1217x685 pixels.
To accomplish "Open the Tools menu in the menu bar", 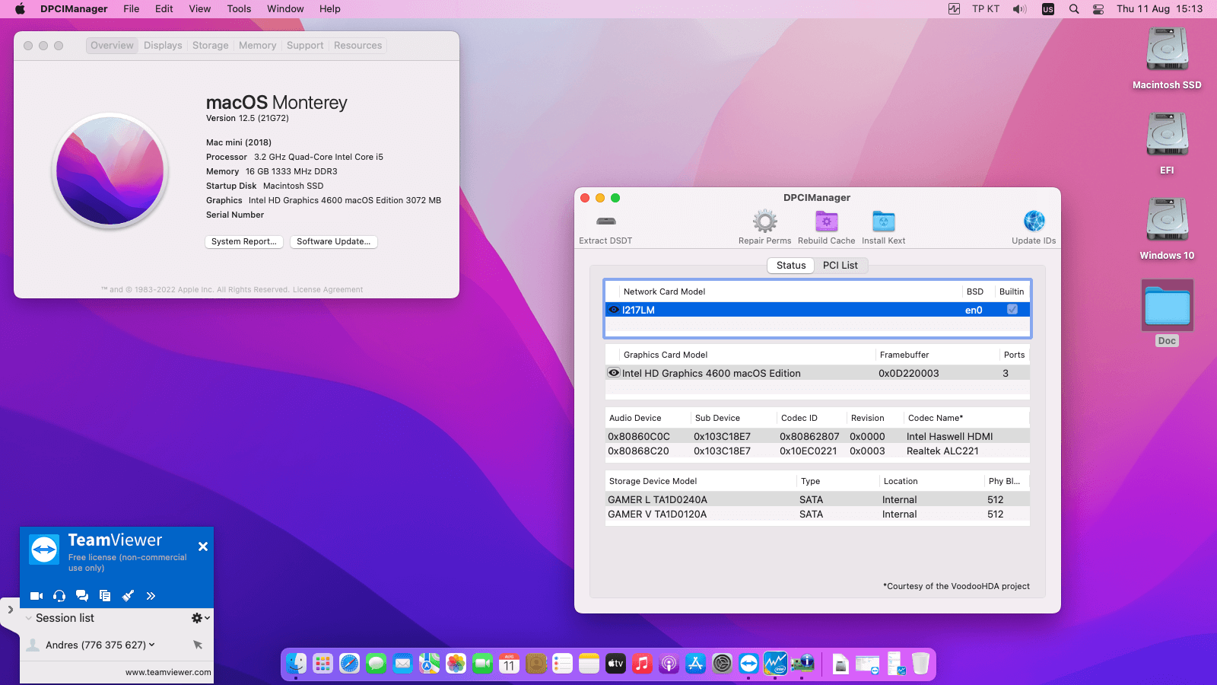I will click(239, 9).
